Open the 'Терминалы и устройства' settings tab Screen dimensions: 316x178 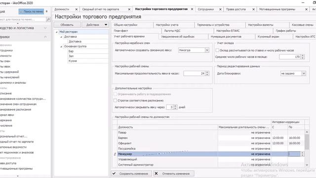[220, 25]
